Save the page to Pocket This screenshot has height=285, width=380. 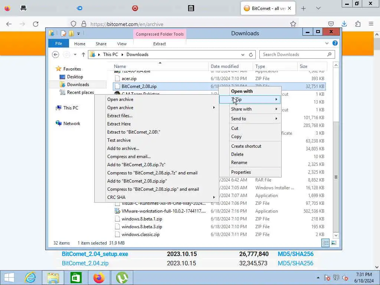coord(331,24)
